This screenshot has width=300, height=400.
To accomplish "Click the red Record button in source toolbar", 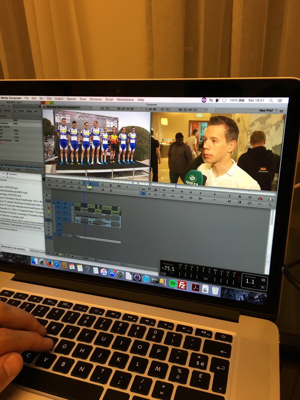I will [127, 187].
